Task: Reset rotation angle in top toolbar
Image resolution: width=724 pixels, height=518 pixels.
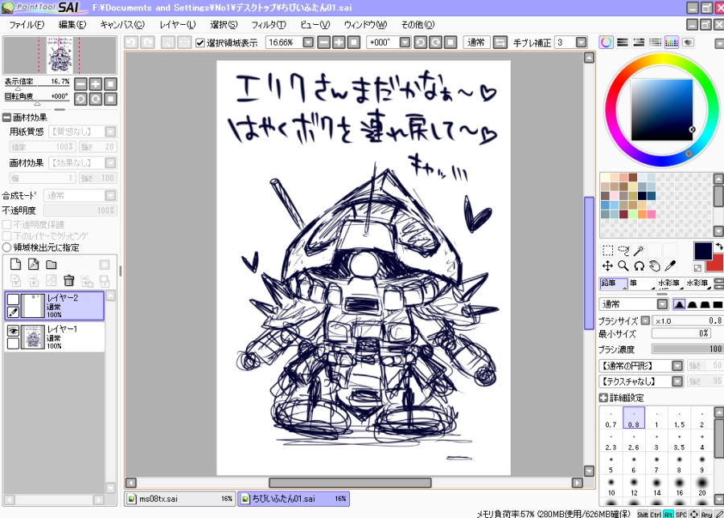Action: point(450,43)
